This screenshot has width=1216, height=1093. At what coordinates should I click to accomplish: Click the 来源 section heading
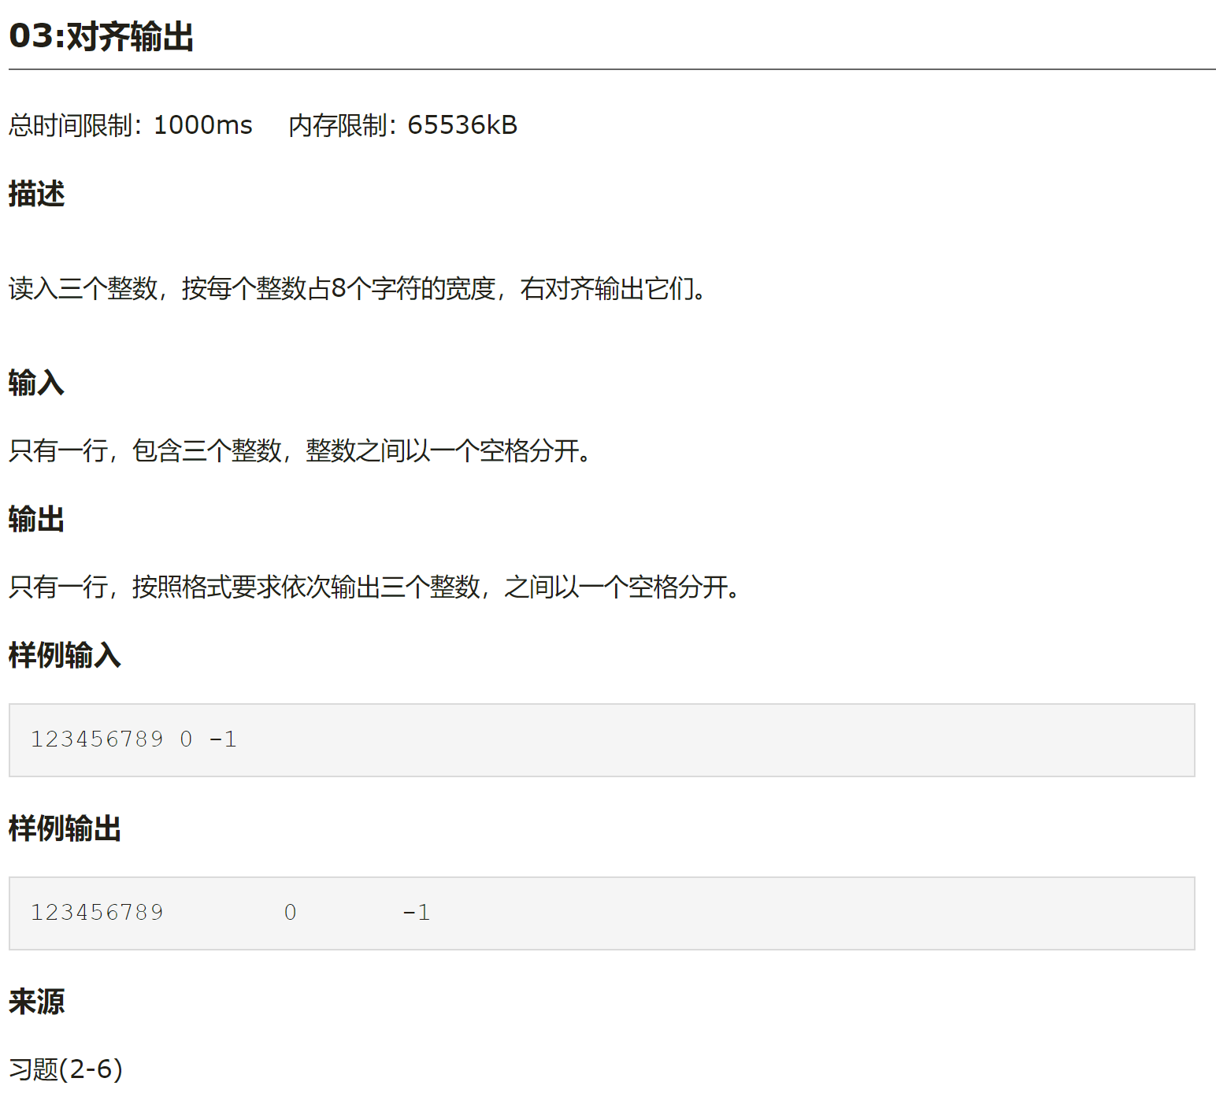(35, 1002)
